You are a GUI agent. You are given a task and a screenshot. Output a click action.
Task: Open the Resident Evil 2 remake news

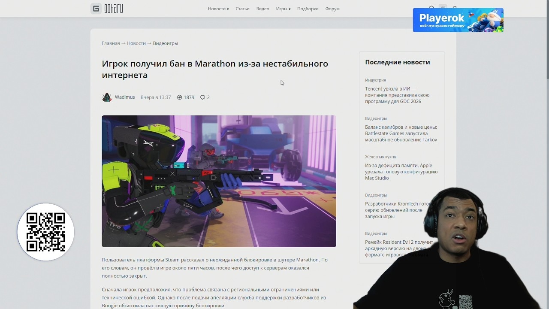point(399,248)
